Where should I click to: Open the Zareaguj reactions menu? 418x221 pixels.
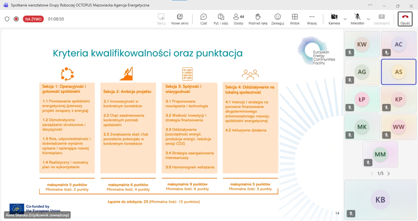pyautogui.click(x=278, y=19)
